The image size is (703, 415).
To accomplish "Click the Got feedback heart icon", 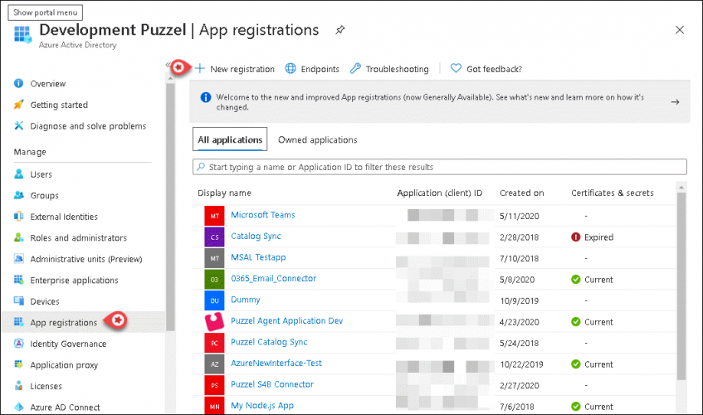I will [x=456, y=69].
